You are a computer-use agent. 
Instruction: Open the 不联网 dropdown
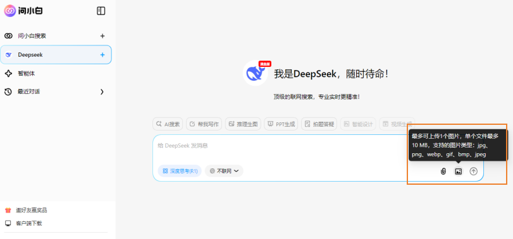pyautogui.click(x=224, y=171)
